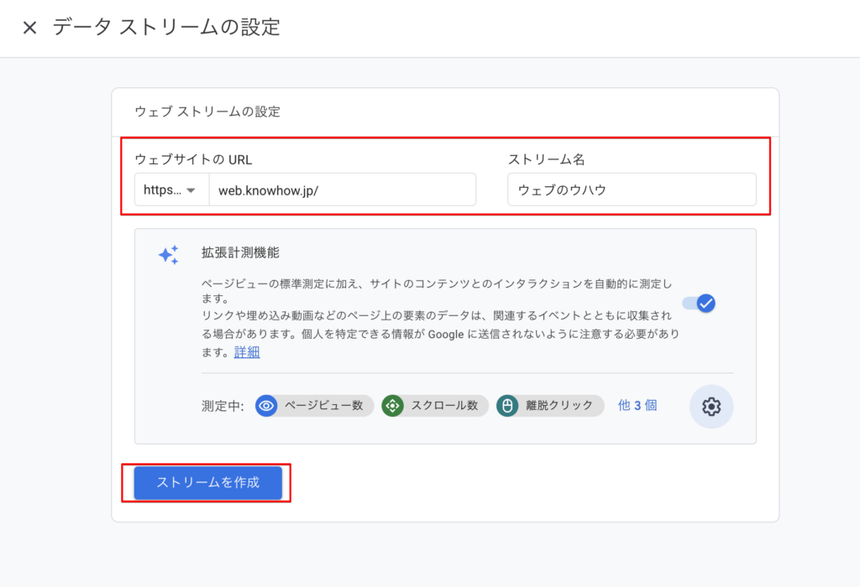860x587 pixels.
Task: Select the スクロール数 chip label
Action: (445, 405)
